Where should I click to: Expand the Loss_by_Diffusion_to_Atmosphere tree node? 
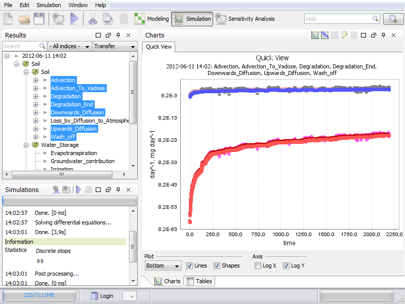[35, 121]
